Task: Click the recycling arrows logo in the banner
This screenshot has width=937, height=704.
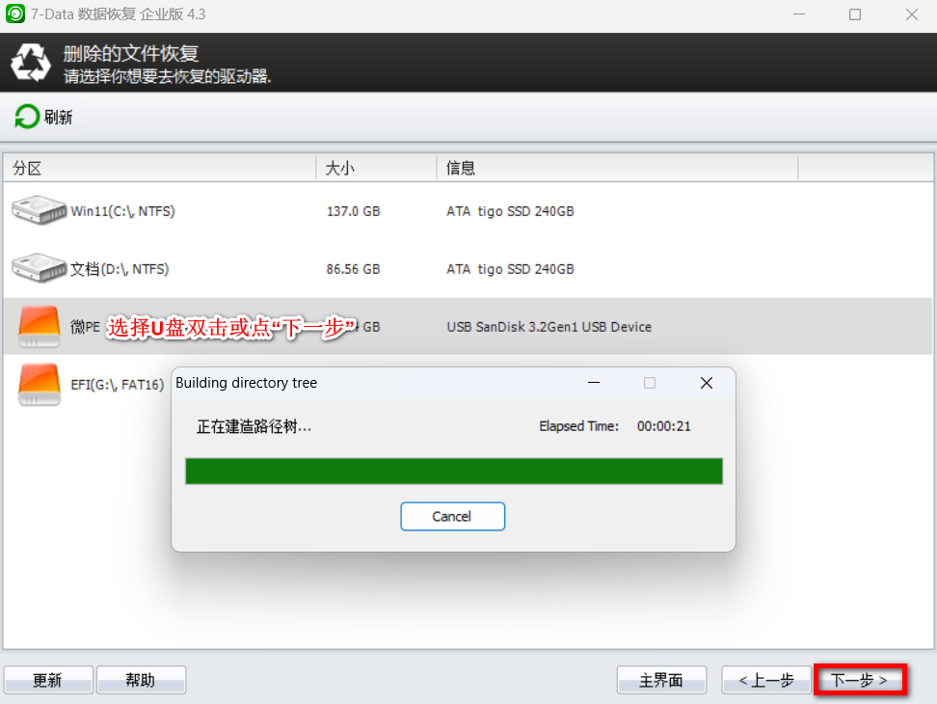Action: [31, 62]
